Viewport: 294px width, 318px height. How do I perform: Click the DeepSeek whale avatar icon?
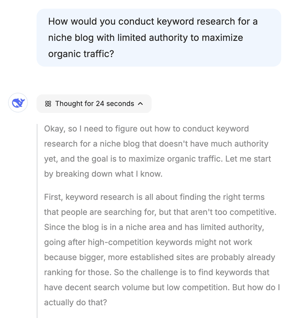(x=18, y=103)
